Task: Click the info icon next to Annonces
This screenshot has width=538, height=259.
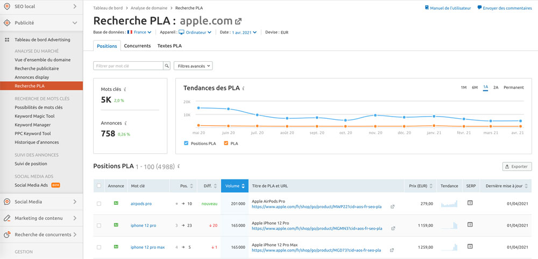Action: pos(125,123)
